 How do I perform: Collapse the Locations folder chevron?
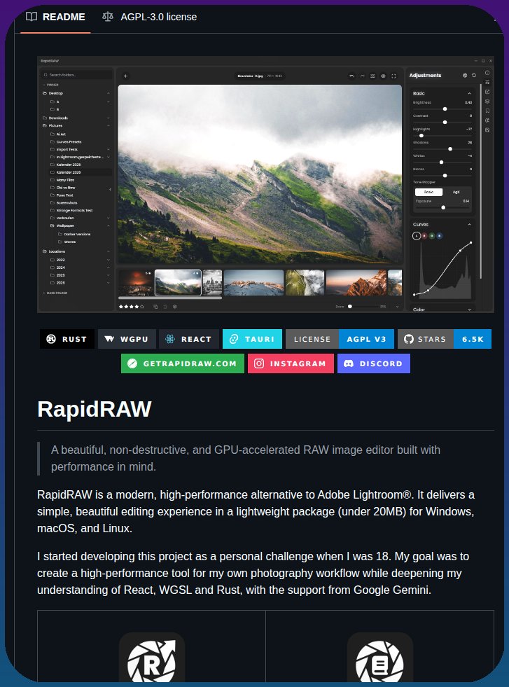point(109,251)
